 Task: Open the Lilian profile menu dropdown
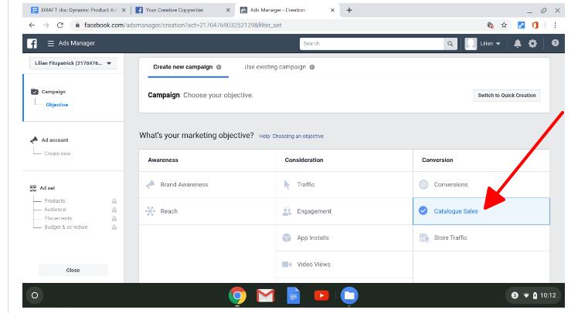coord(483,43)
